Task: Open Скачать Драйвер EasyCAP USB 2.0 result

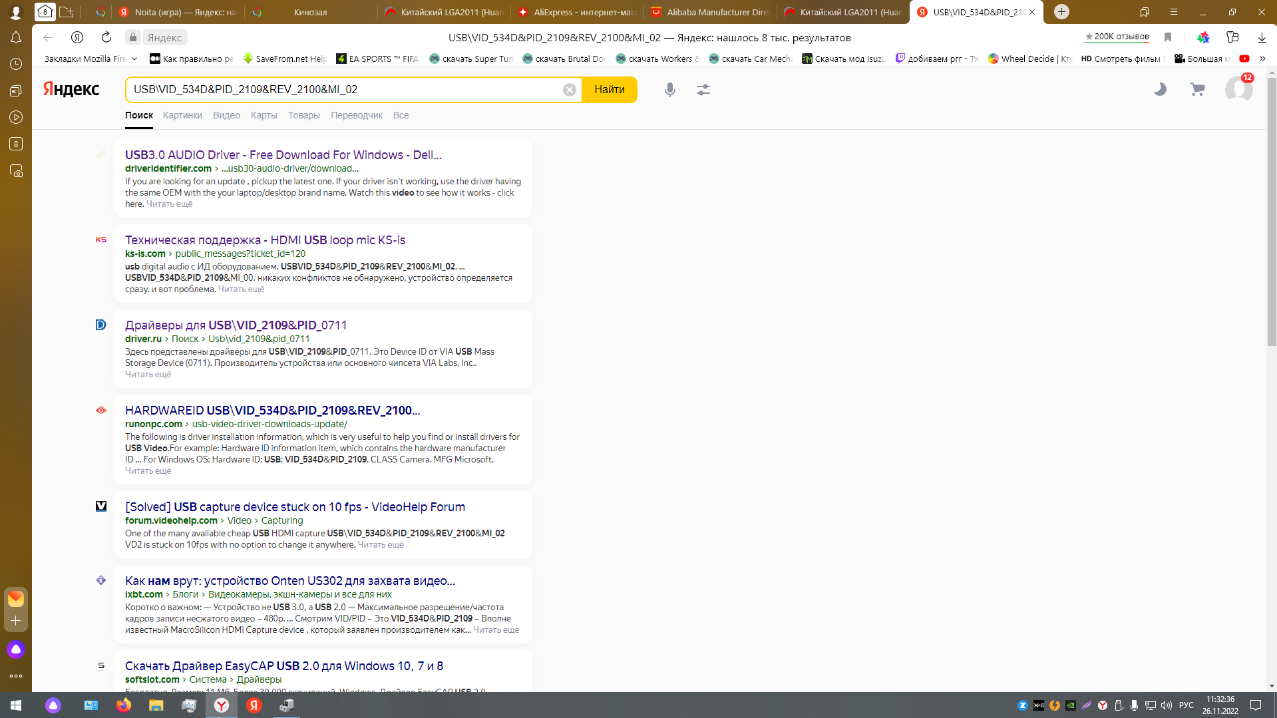Action: [284, 666]
